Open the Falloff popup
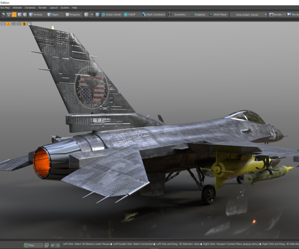Screen dimensions: 299x249 [x=130, y=14]
